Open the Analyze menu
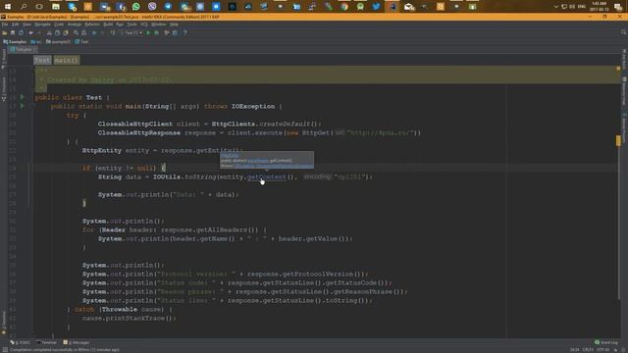 75,25
